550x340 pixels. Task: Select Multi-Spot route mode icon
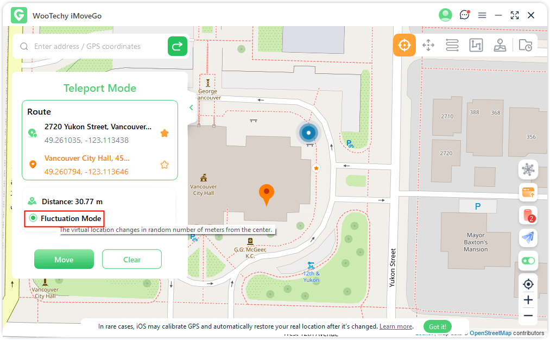pyautogui.click(x=476, y=45)
